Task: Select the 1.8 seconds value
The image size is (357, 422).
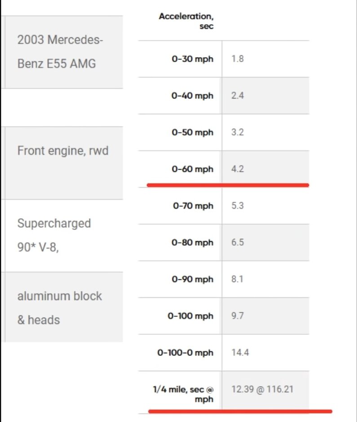Action: tap(238, 59)
